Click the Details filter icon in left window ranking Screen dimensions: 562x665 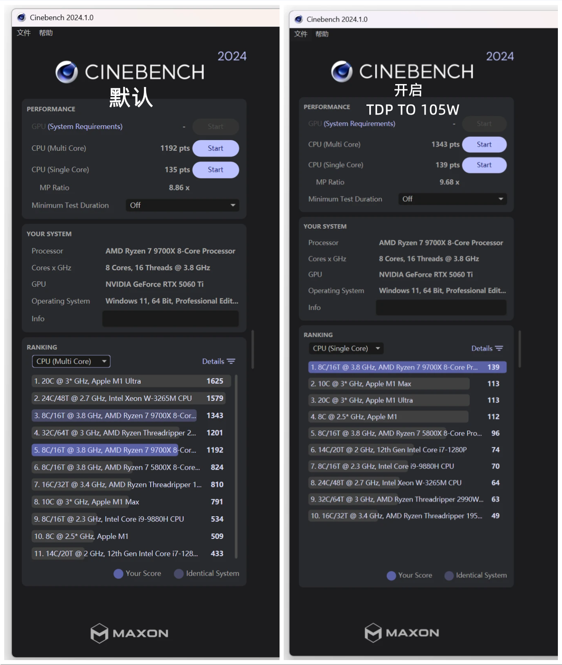(x=231, y=361)
